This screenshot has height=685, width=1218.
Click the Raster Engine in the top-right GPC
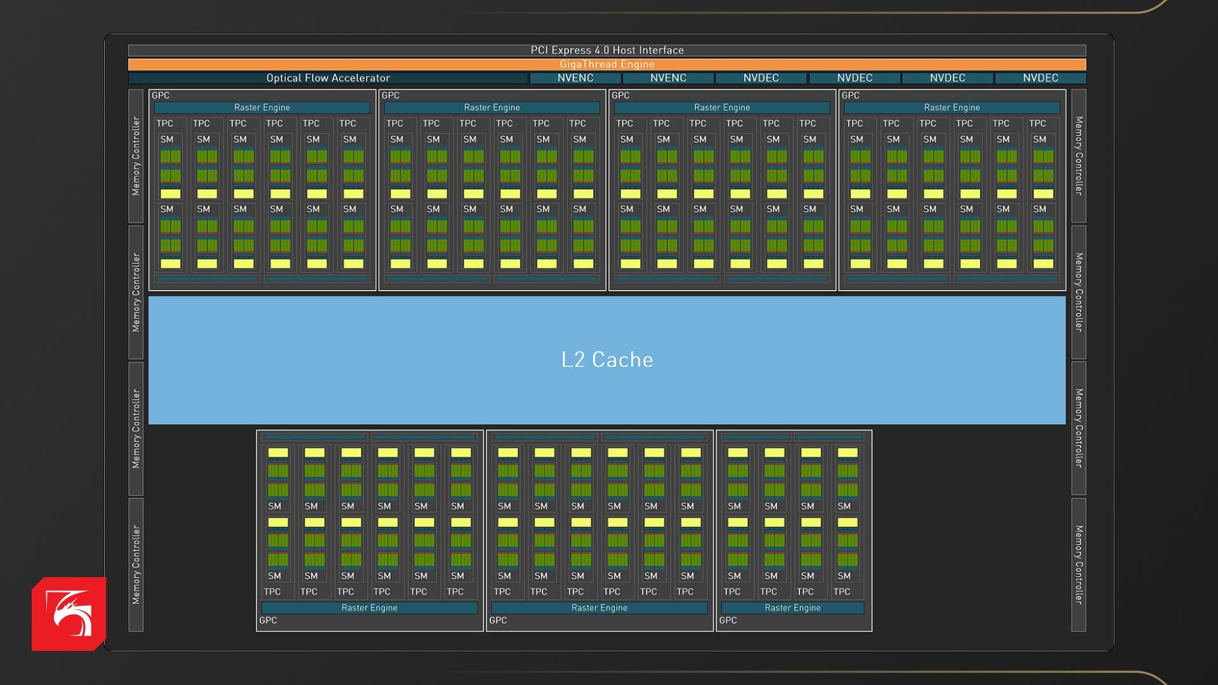[952, 108]
